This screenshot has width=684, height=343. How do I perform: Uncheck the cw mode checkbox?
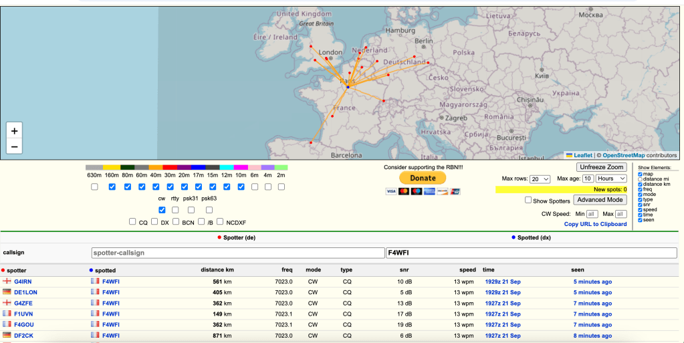(162, 210)
